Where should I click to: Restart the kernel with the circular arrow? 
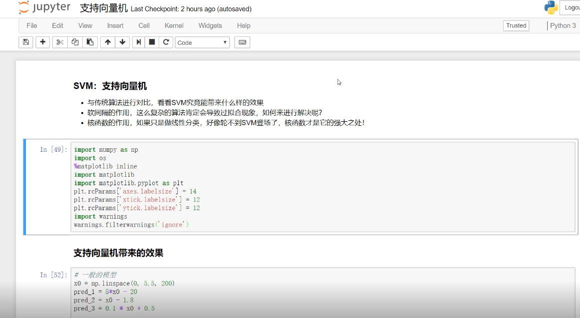(x=166, y=42)
